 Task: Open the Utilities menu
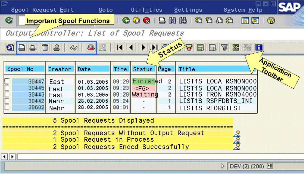(x=146, y=10)
